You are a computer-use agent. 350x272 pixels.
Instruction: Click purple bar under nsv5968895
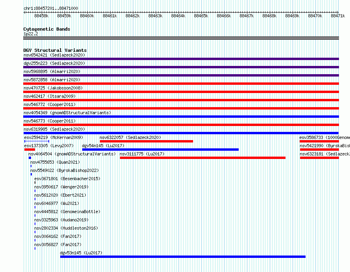click(181, 75)
